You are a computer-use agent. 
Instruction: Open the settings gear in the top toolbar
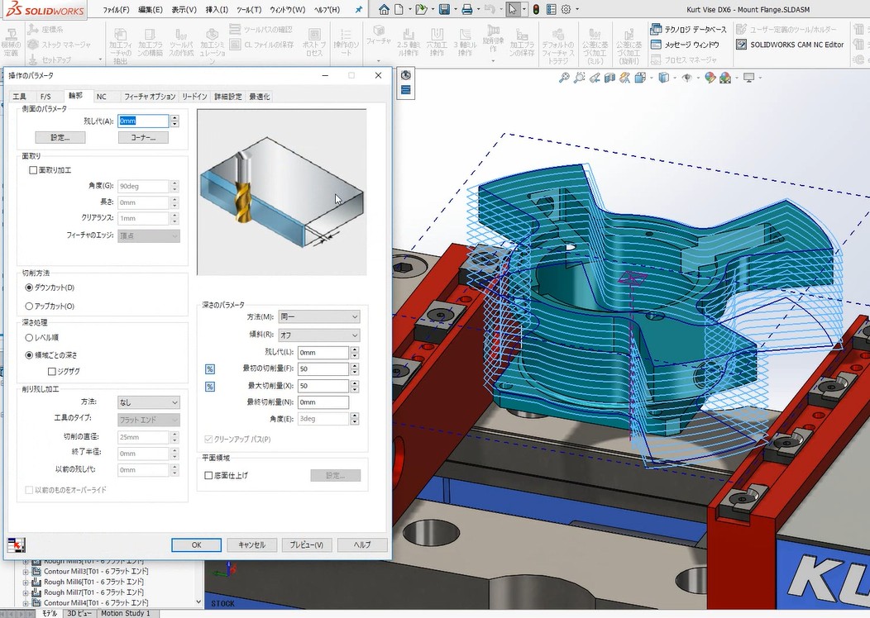(566, 10)
